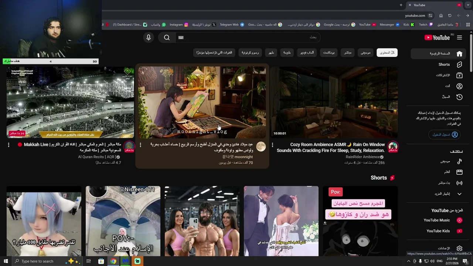Select the ألعاب فيديو filter chip
The image size is (473, 266).
[x=307, y=52]
